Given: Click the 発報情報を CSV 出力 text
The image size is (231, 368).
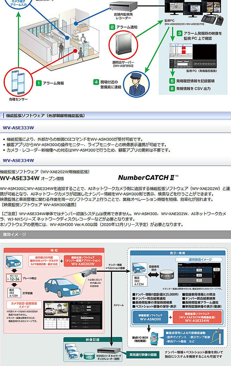Looking at the screenshot, I should click(x=193, y=88).
